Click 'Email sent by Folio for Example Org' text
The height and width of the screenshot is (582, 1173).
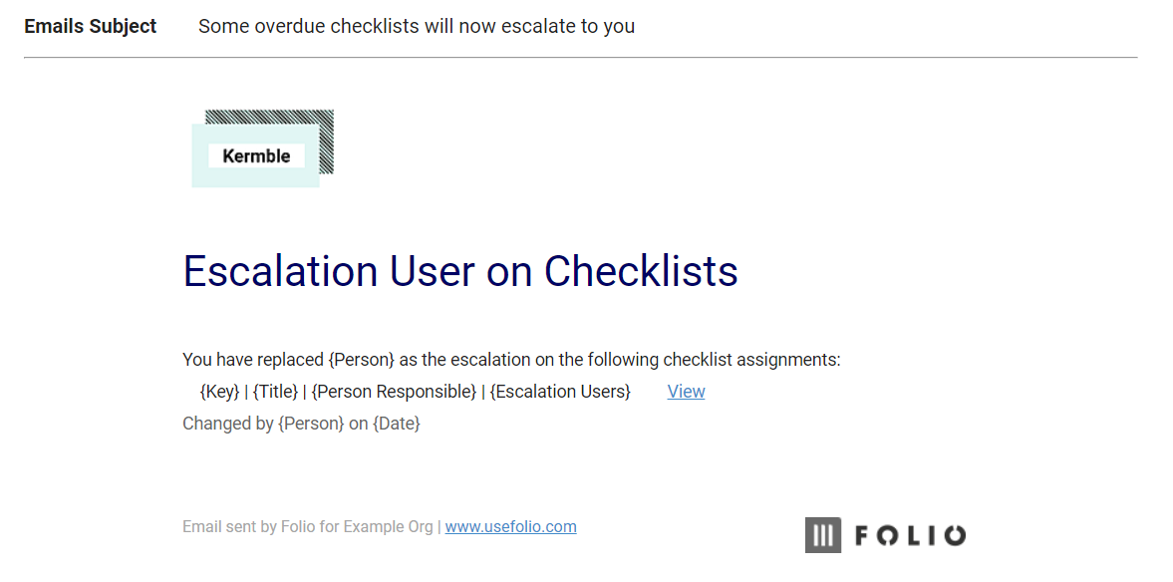308,526
